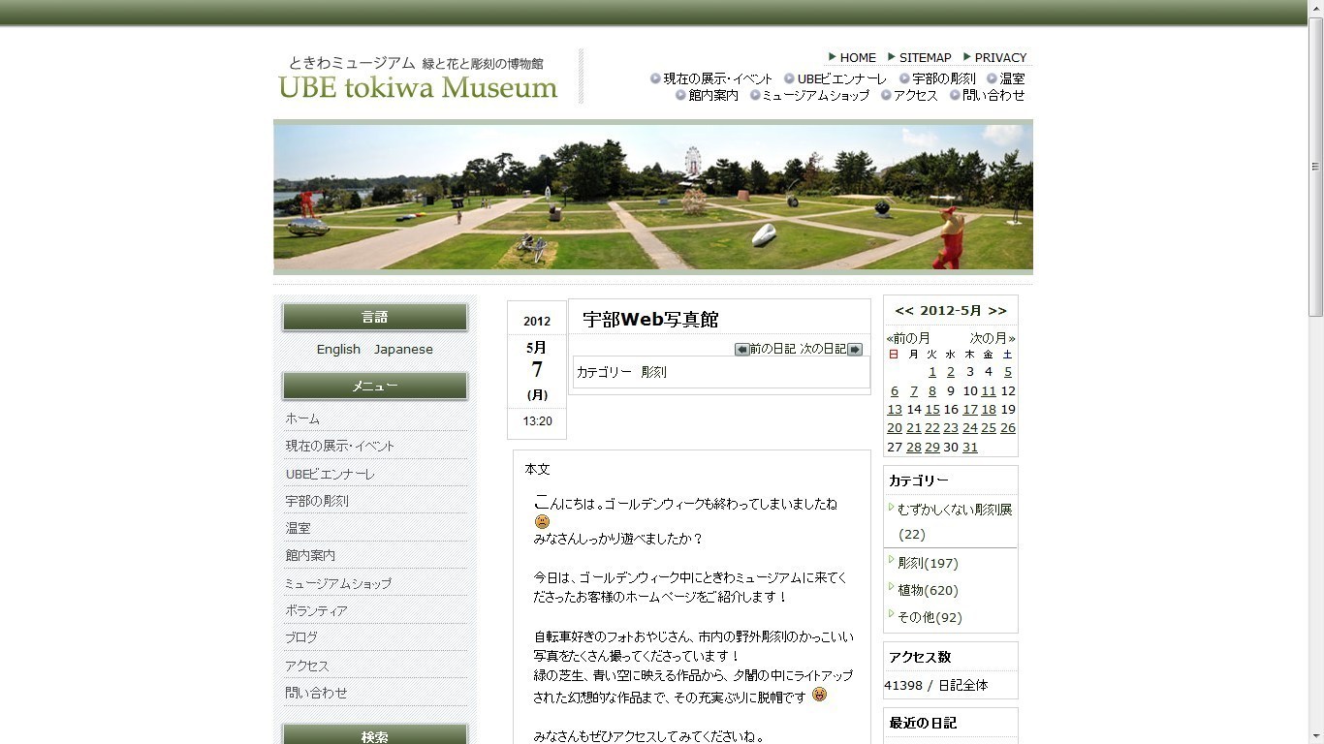Open calendar date 1
This screenshot has width=1324, height=744.
point(932,372)
